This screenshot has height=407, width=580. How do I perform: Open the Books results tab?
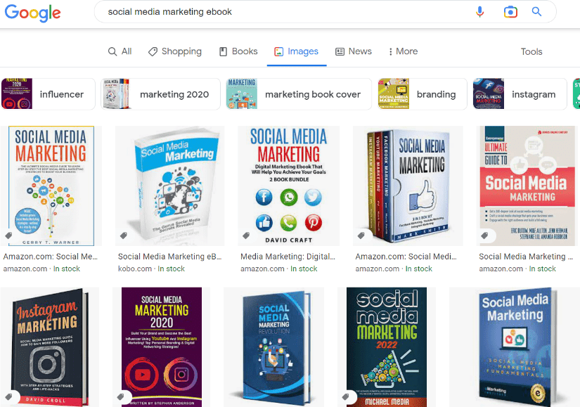click(x=238, y=51)
